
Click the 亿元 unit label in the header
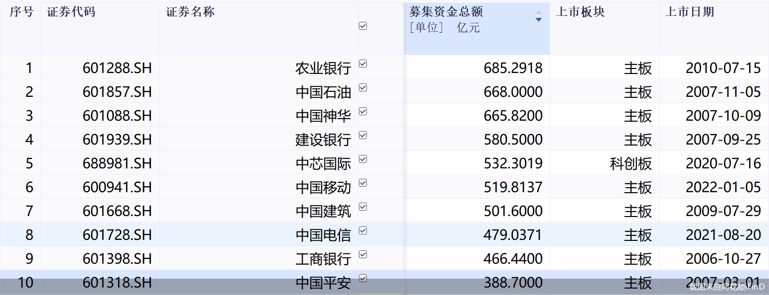point(468,28)
